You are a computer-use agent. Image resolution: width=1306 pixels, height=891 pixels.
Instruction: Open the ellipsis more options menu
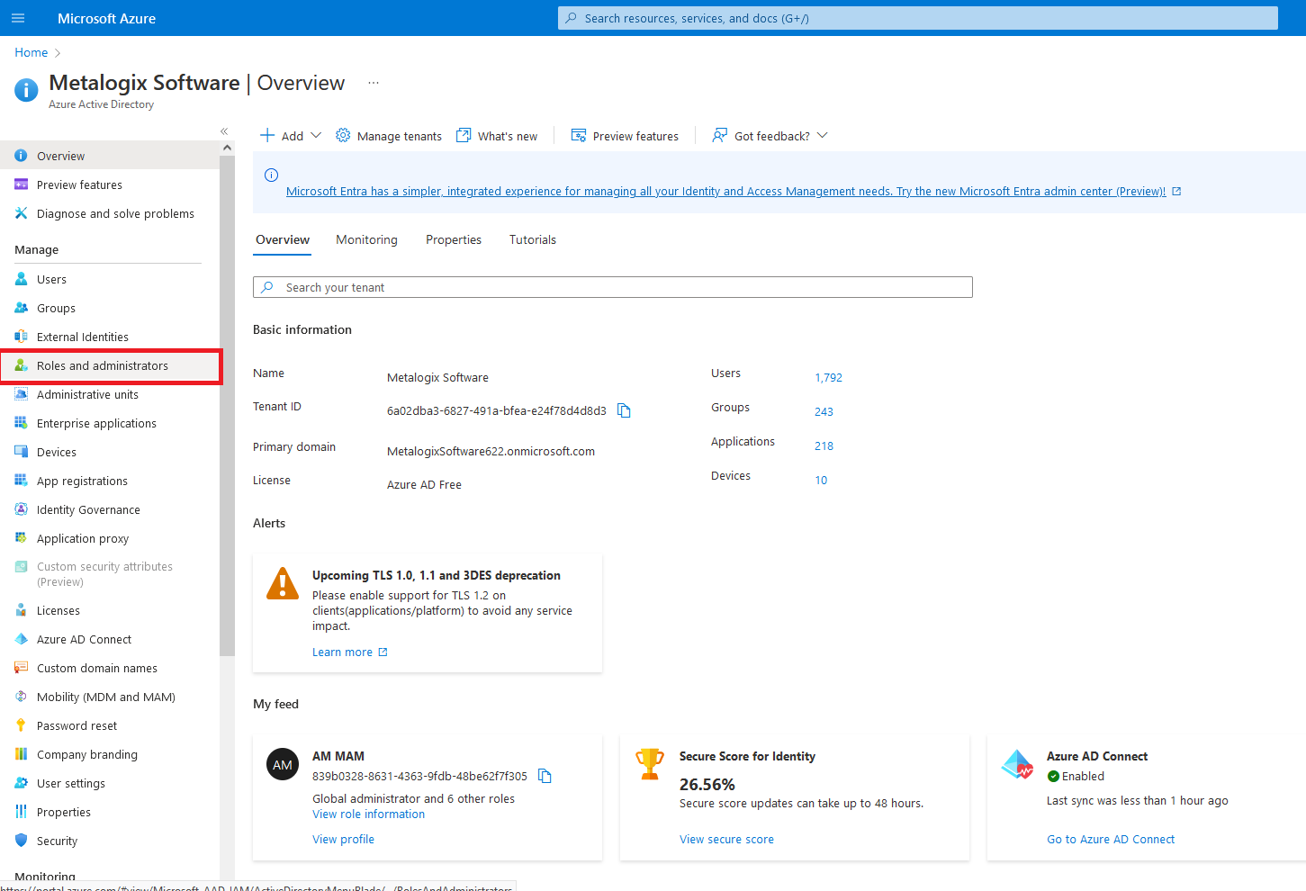point(374,83)
